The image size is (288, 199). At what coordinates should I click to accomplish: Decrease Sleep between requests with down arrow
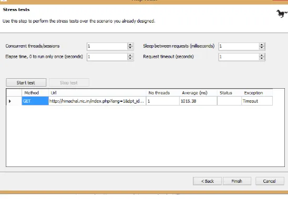(x=262, y=48)
